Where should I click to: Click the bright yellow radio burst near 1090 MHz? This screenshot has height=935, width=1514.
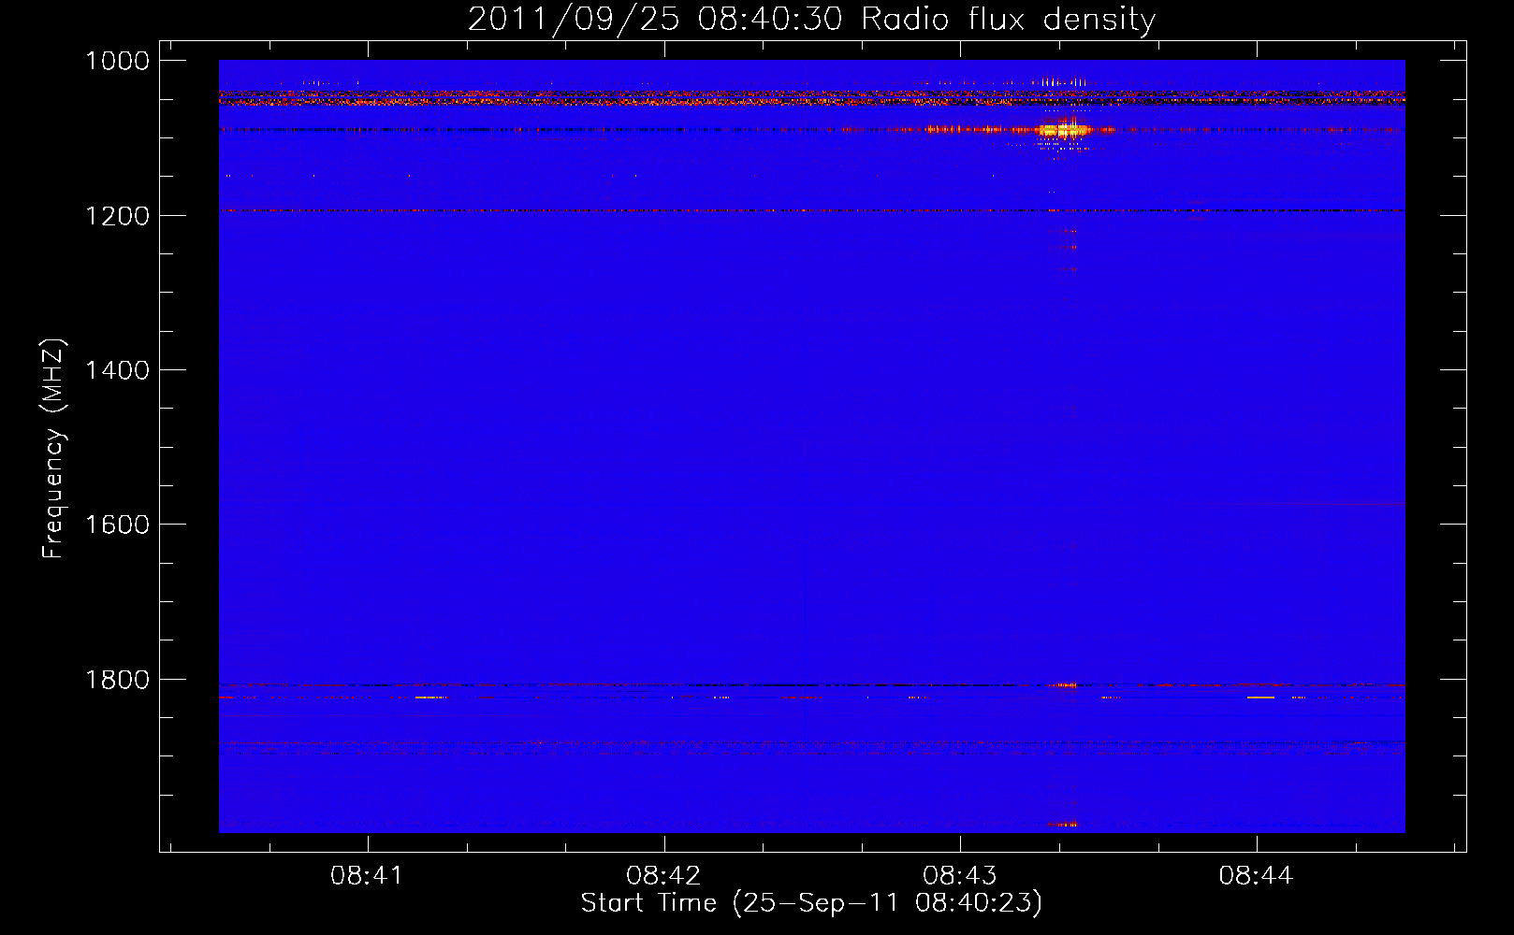pyautogui.click(x=1063, y=130)
